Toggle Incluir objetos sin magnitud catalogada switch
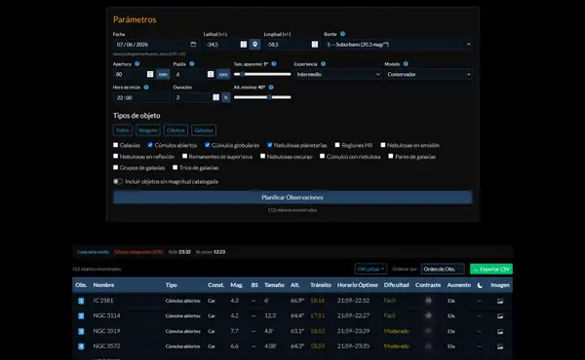 click(118, 181)
